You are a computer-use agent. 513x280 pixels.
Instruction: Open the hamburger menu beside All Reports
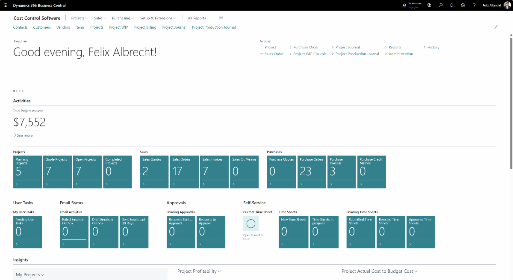click(221, 18)
